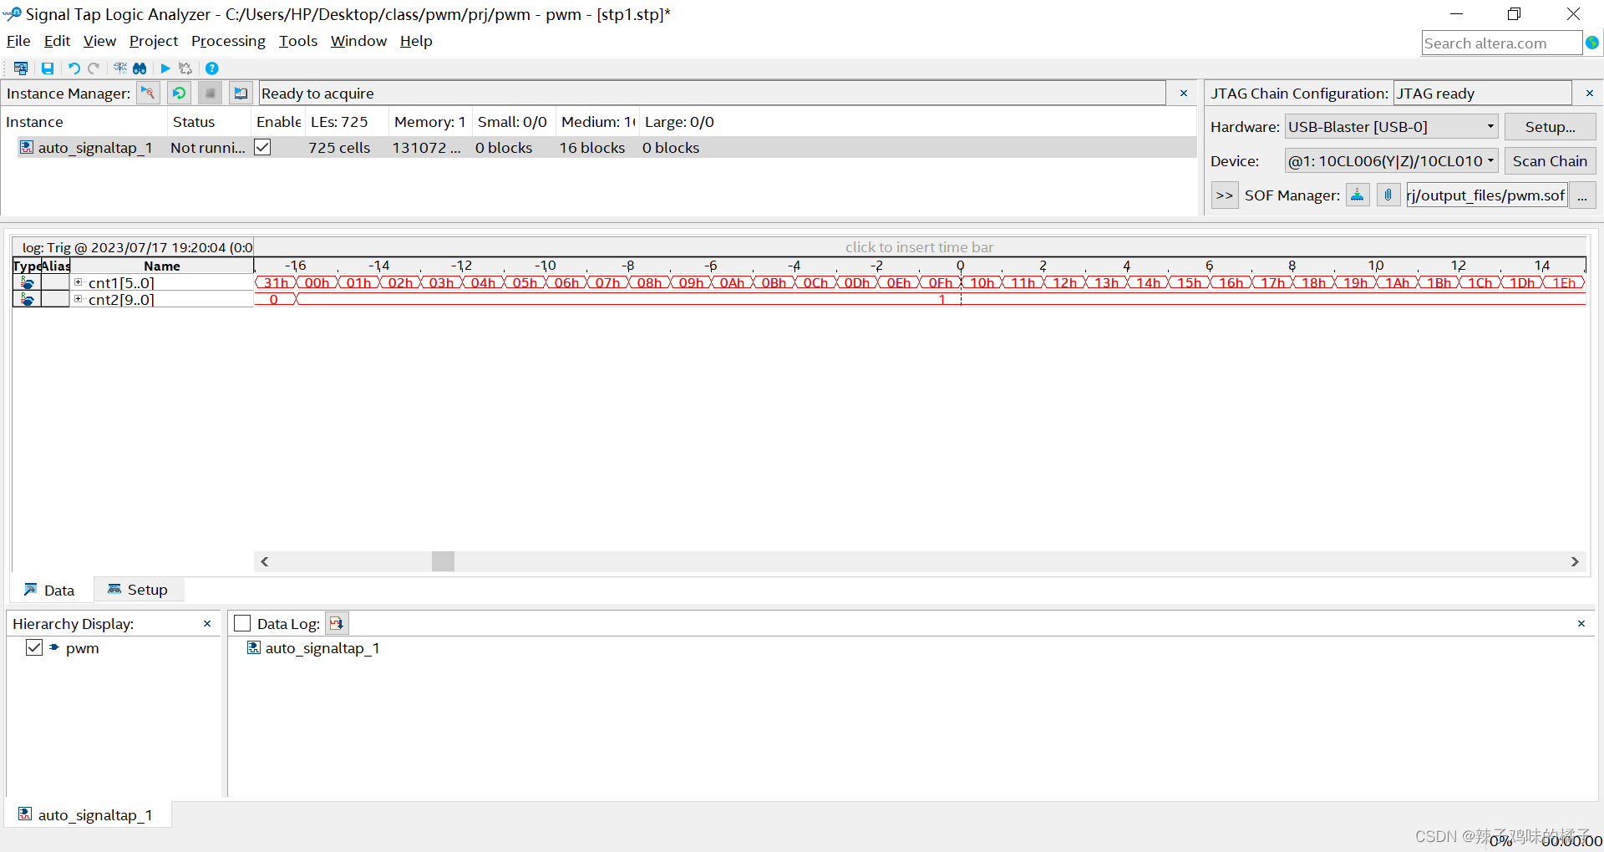The height and width of the screenshot is (852, 1604).
Task: Click the save toolbar icon
Action: tap(48, 68)
